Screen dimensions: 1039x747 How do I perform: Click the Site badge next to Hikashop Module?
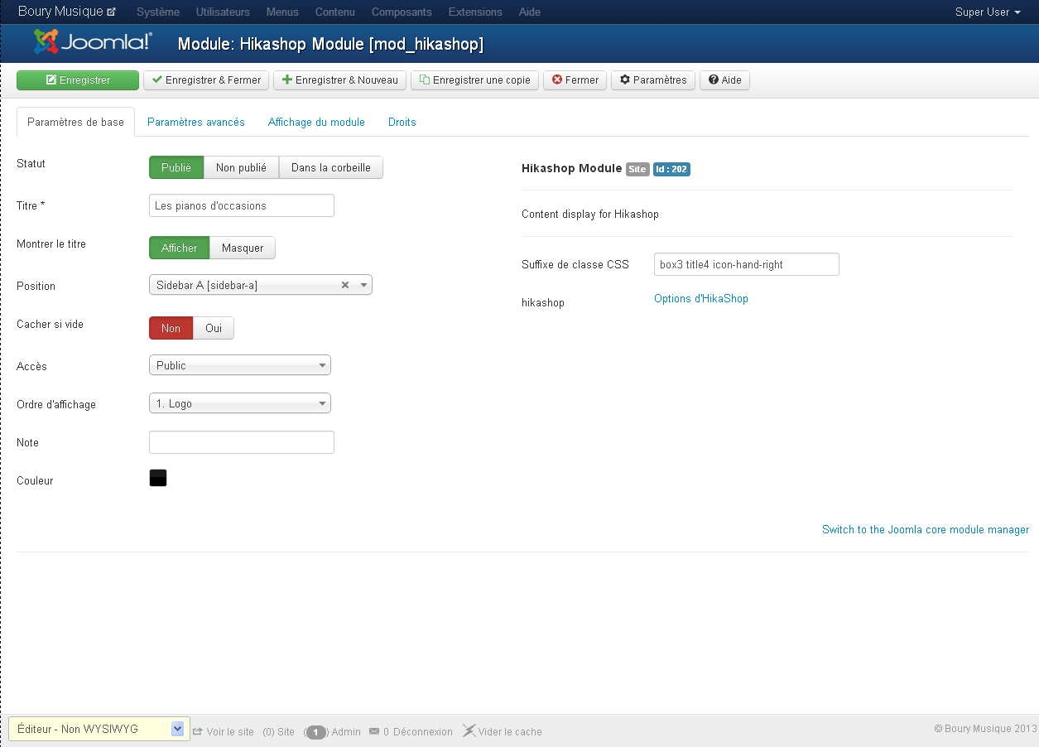click(637, 169)
